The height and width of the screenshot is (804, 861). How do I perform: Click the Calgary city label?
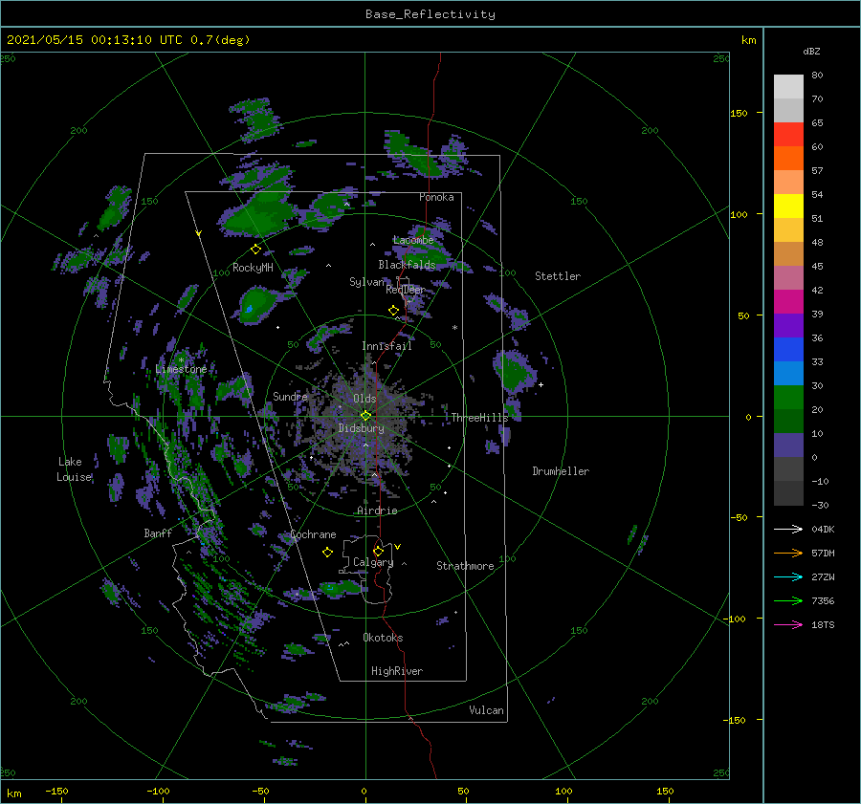373,562
